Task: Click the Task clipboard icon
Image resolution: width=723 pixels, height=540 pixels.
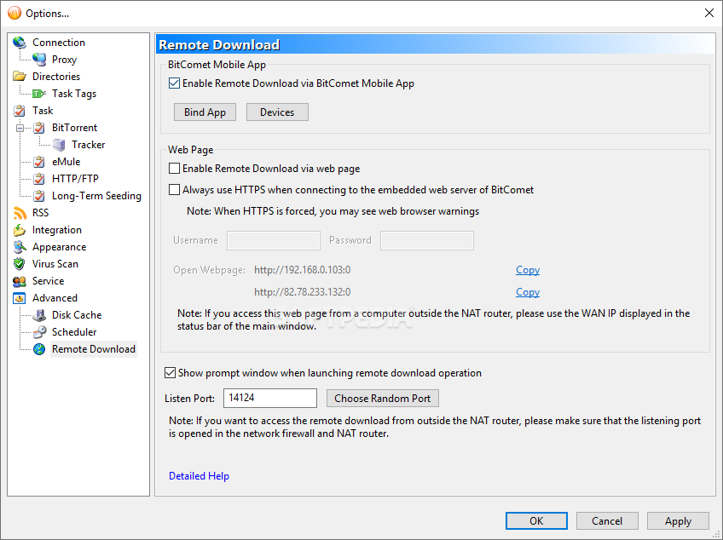Action: pos(20,111)
